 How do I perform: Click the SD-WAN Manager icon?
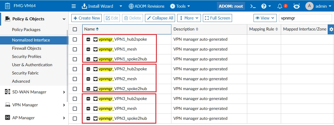(x=7, y=92)
